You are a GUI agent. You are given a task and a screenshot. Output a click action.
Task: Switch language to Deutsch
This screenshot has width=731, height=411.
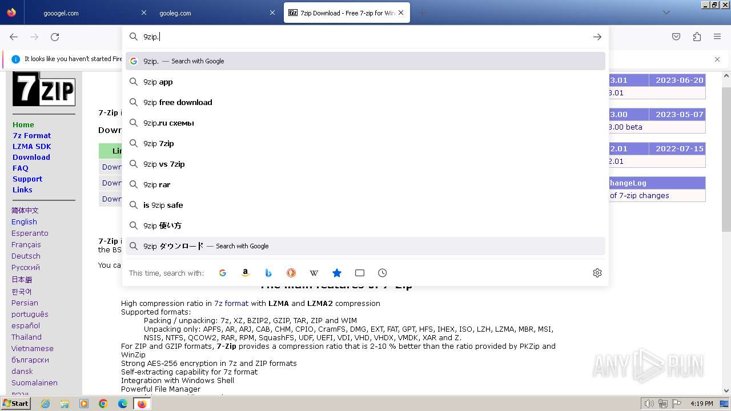[x=26, y=256]
